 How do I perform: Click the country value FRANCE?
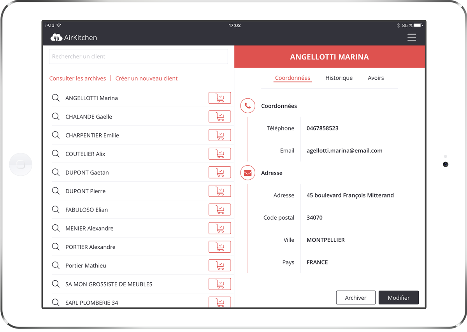[317, 262]
